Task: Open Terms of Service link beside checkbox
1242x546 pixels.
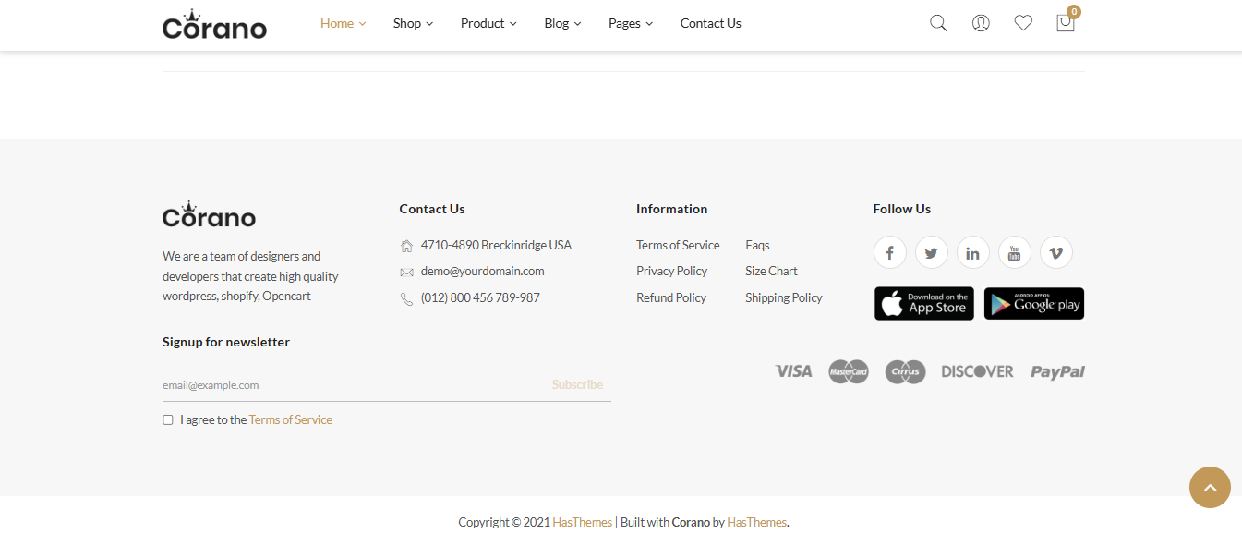Action: [x=290, y=419]
